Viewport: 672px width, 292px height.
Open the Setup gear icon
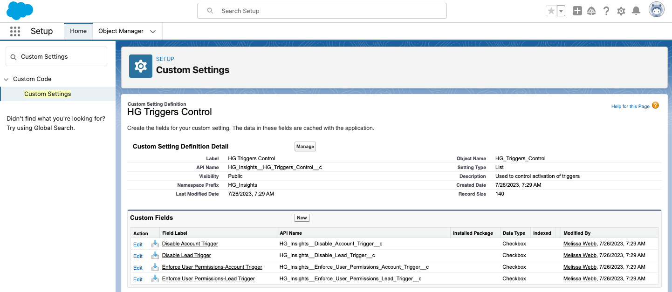(621, 11)
